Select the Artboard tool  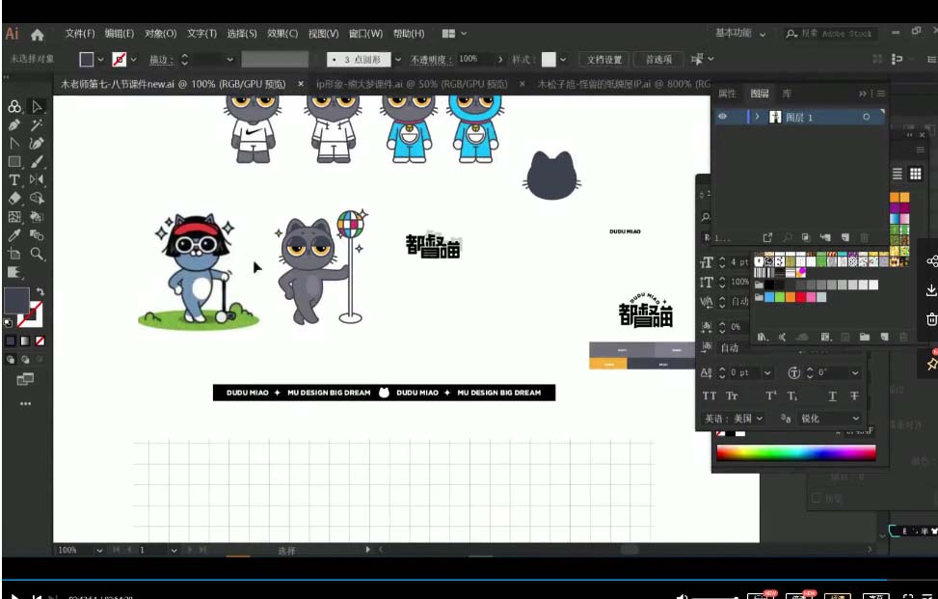pos(14,255)
